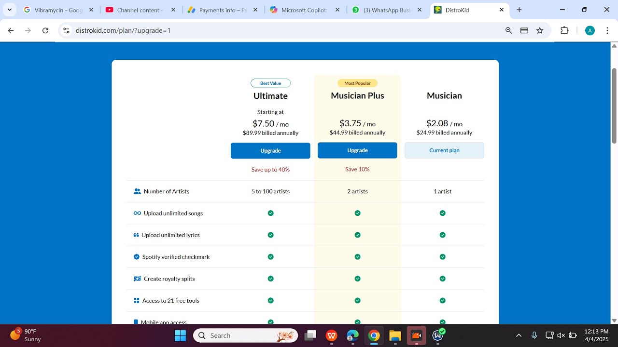Bookmark this page with the star icon
618x347 pixels.
pyautogui.click(x=540, y=30)
